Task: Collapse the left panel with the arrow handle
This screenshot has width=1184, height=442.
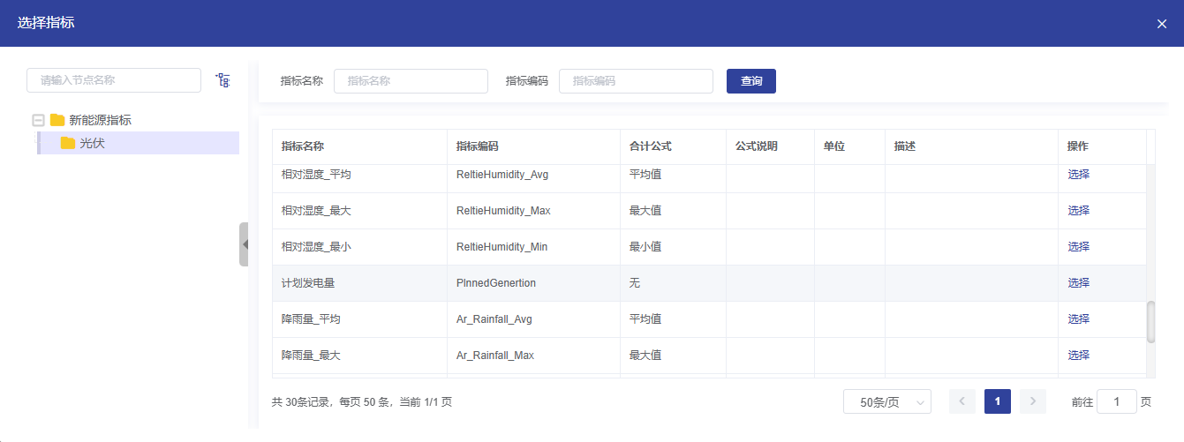Action: pyautogui.click(x=244, y=244)
